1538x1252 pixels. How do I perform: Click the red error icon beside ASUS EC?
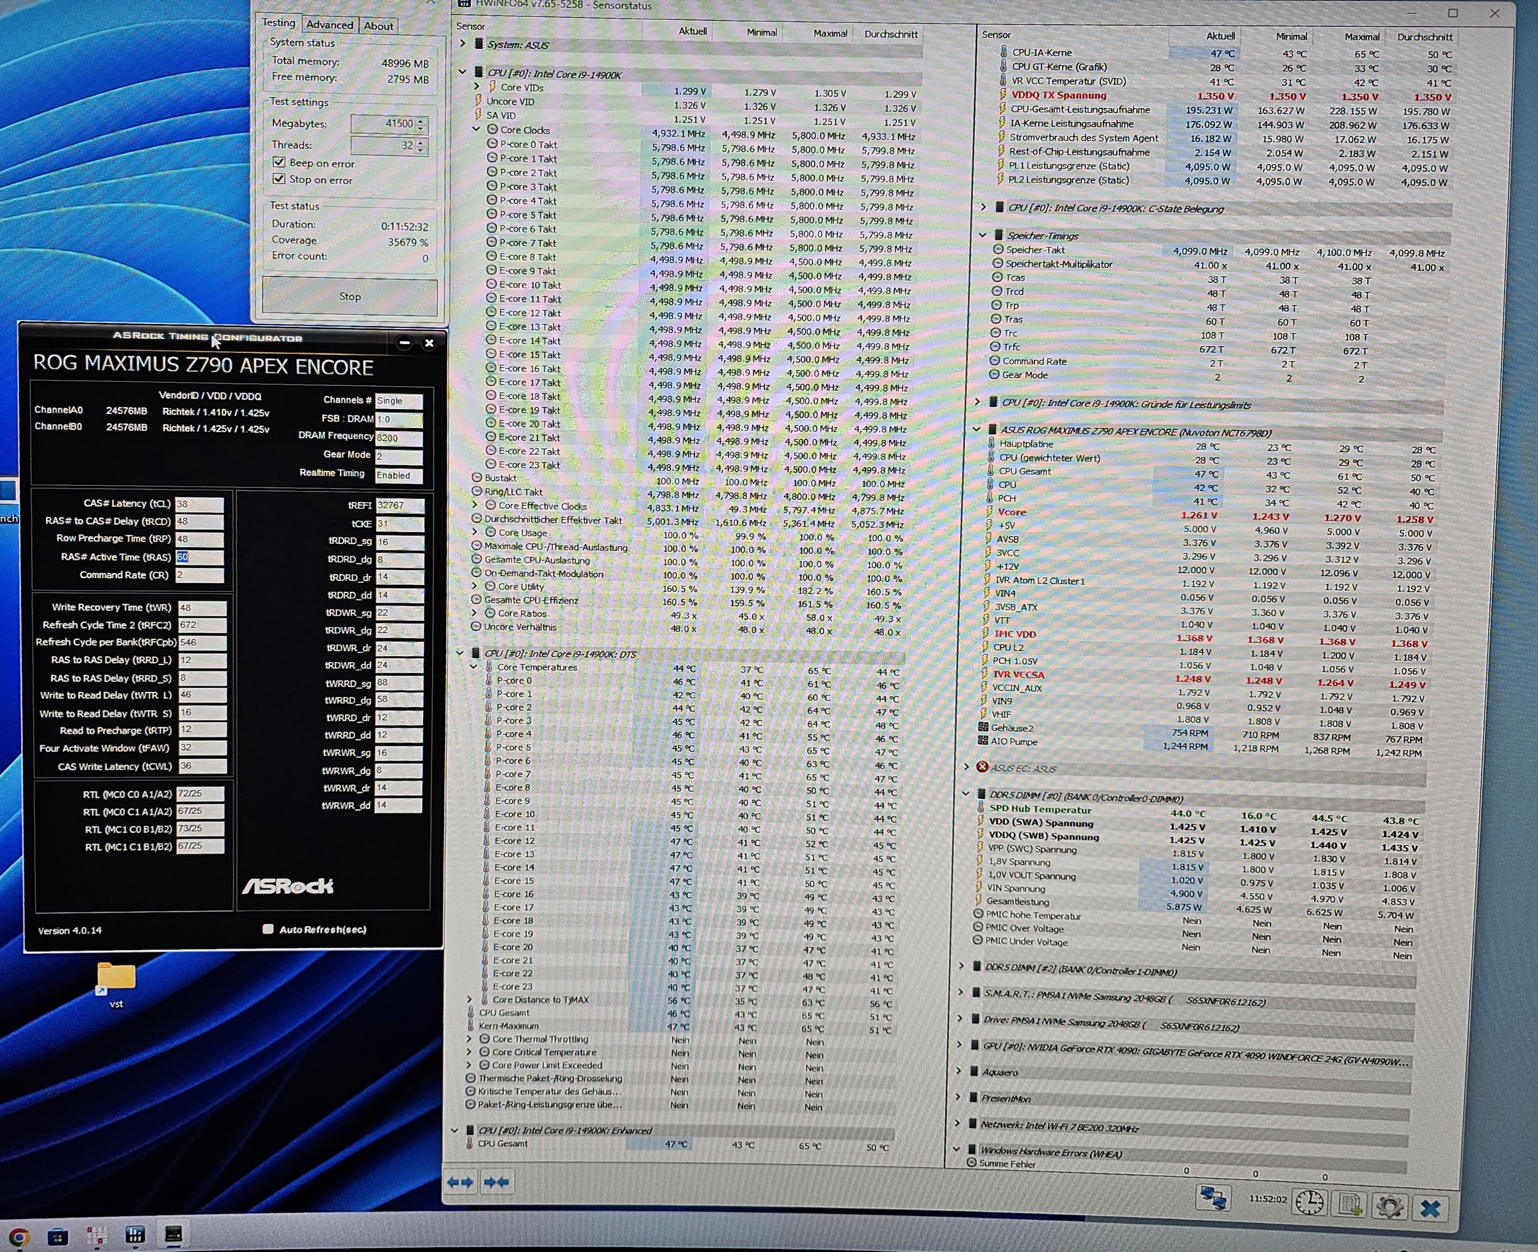pyautogui.click(x=982, y=767)
